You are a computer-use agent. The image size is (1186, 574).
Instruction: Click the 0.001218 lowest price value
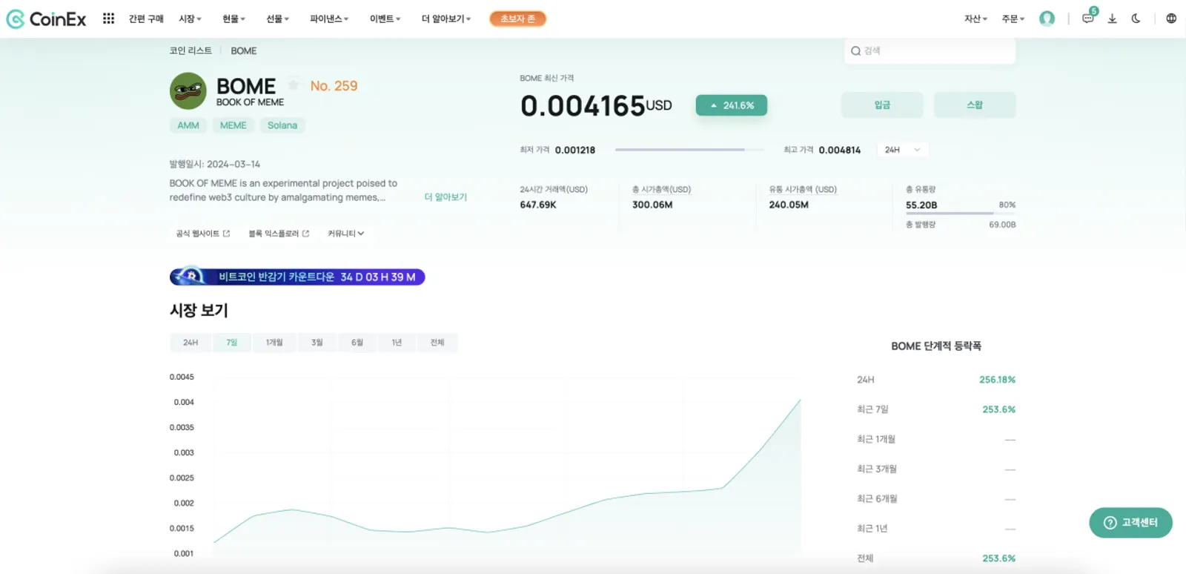tap(575, 150)
